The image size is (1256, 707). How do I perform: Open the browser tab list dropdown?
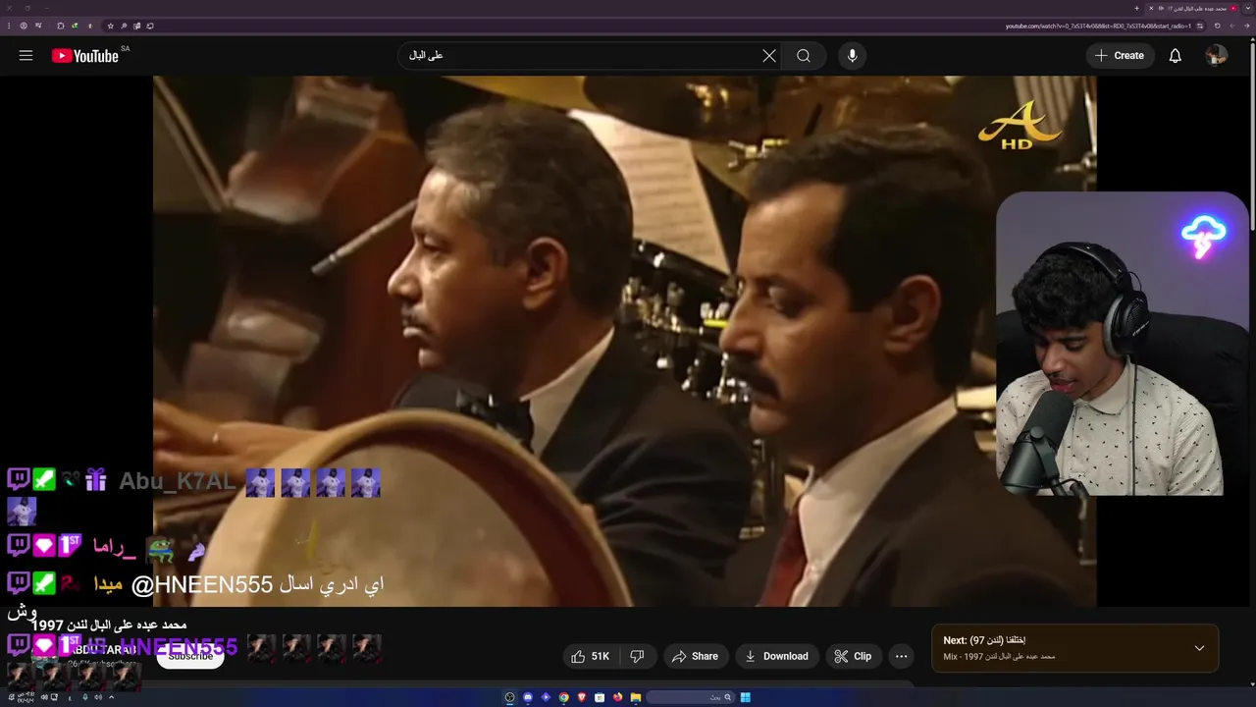[1247, 8]
